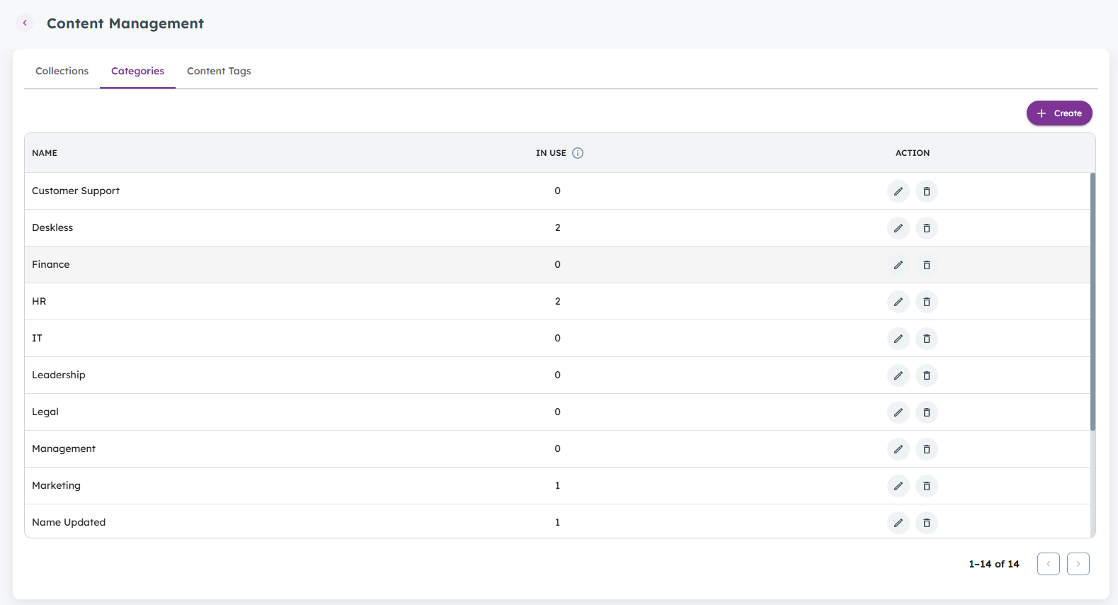The image size is (1118, 605).
Task: Click the In Use count for Deskless
Action: point(558,227)
